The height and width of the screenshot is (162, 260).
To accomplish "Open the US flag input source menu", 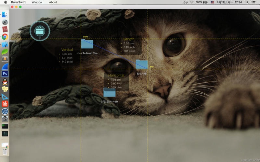I will coord(213,2).
